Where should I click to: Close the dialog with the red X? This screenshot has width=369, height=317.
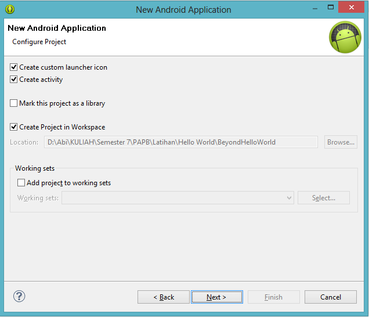pos(352,7)
